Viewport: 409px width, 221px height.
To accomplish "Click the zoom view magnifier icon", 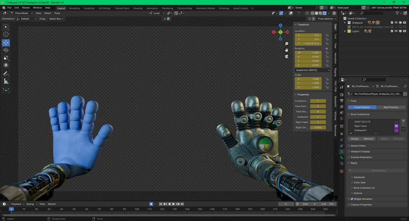I will click(287, 44).
